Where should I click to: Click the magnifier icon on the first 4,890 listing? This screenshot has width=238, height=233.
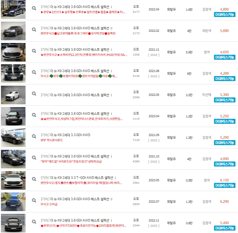(34, 8)
